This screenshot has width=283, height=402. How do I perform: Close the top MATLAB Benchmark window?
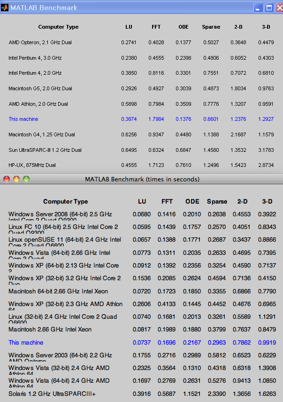(x=279, y=8)
